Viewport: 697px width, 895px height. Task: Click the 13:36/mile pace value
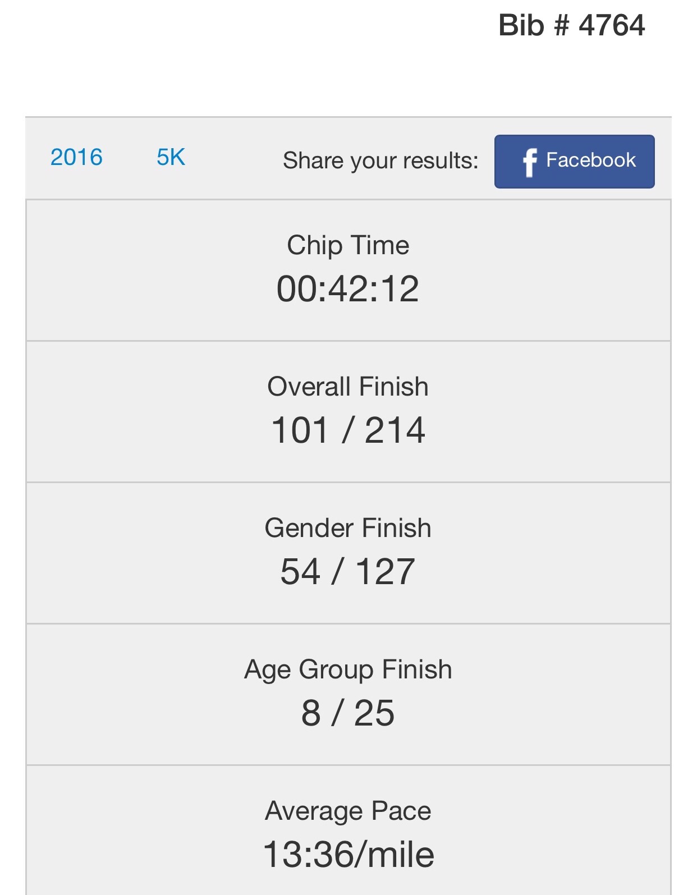click(348, 855)
